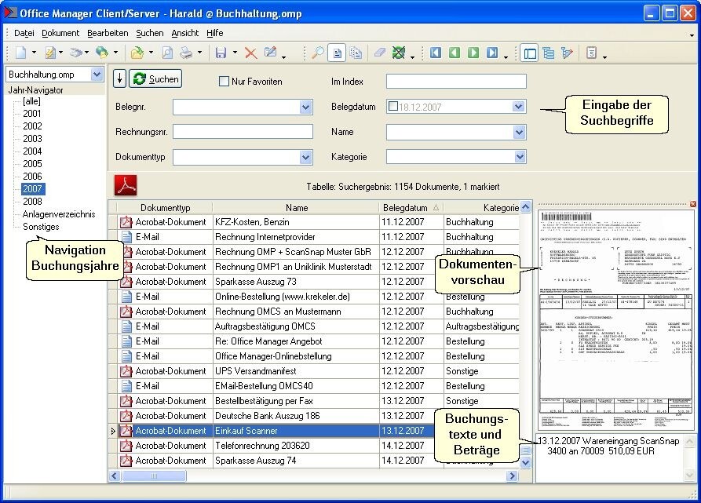
Task: Sort by Belegdatum column header
Action: click(411, 208)
